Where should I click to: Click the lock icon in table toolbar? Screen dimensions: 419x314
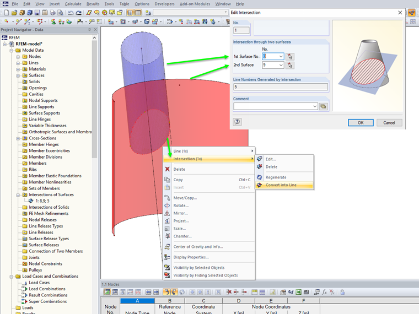342,292
